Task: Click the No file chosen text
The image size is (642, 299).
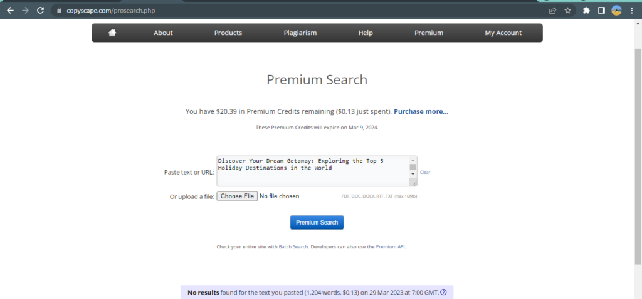Action: tap(279, 196)
